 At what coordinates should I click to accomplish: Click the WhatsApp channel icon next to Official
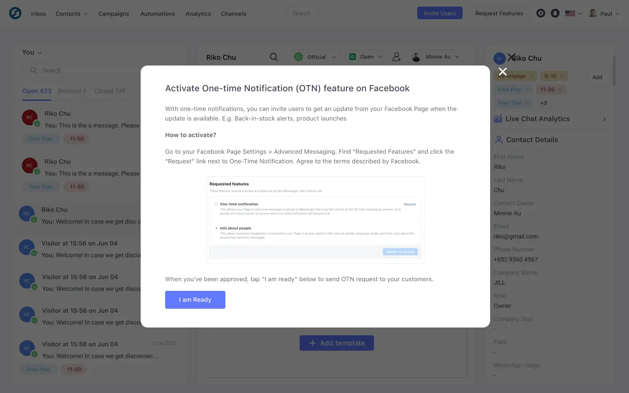click(298, 57)
